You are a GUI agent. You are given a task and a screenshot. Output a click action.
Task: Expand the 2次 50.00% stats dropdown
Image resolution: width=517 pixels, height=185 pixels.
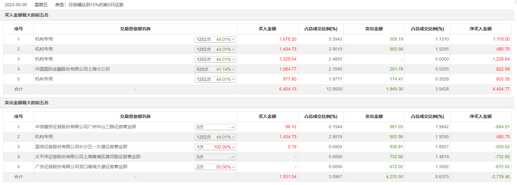[215, 167]
